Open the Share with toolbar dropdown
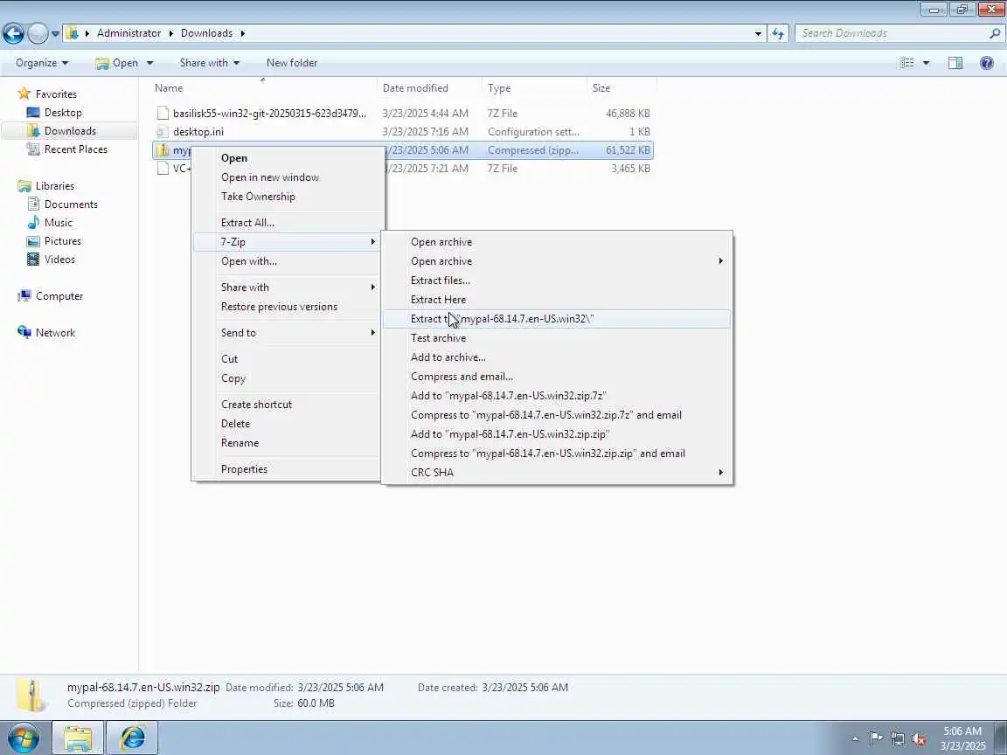Viewport: 1007px width, 755px height. point(210,63)
